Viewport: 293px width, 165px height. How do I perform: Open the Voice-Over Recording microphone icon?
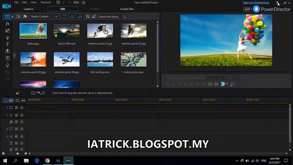(7, 65)
